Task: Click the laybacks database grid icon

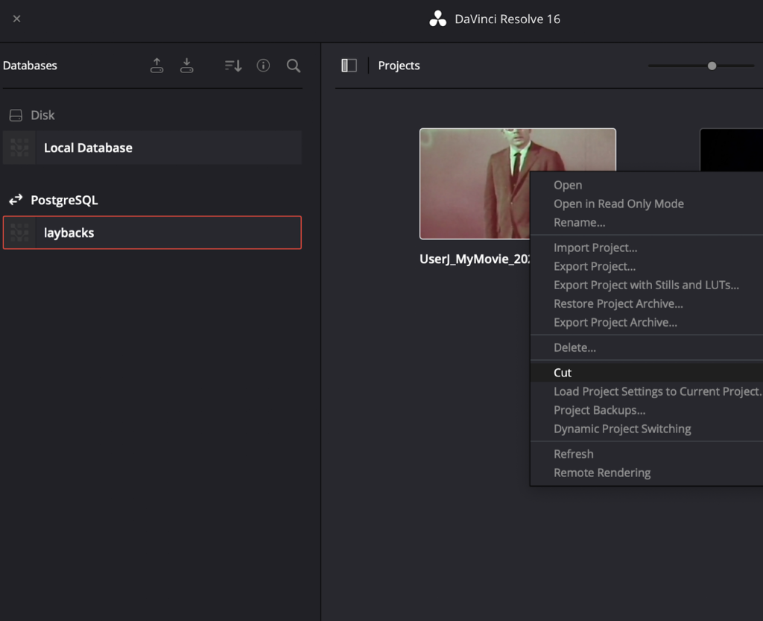Action: [x=19, y=233]
